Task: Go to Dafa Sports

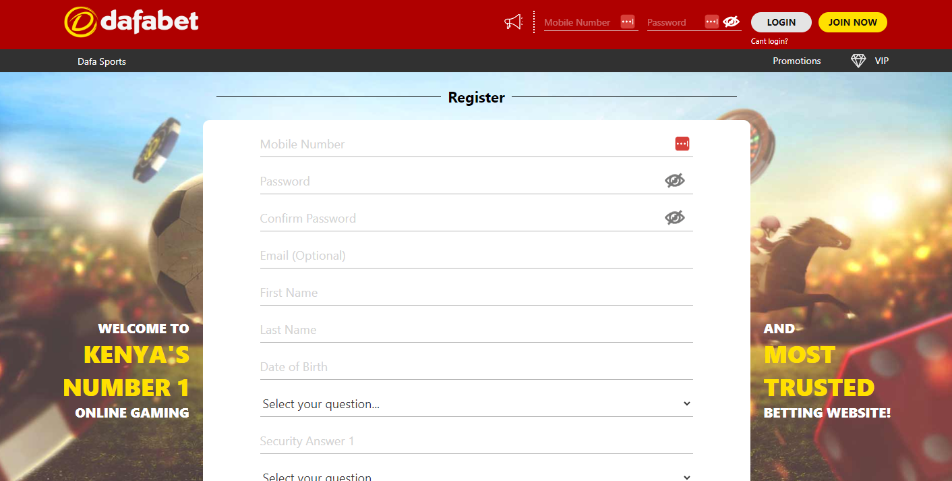Action: [102, 61]
